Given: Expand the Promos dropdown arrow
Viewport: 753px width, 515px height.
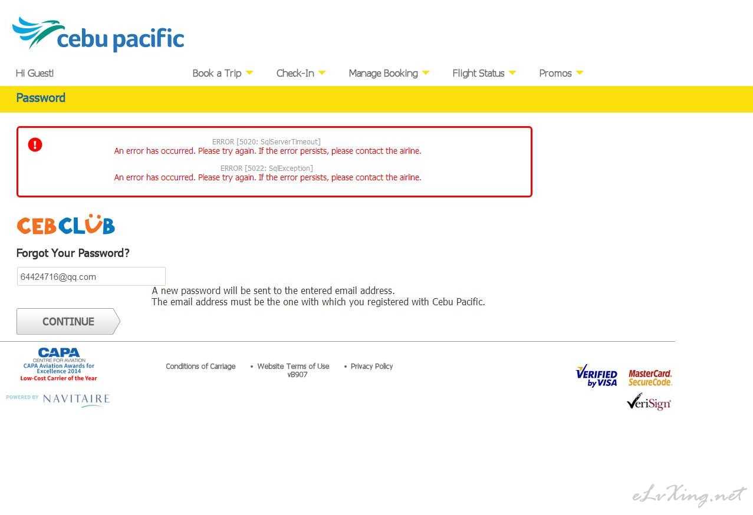Looking at the screenshot, I should [x=580, y=73].
